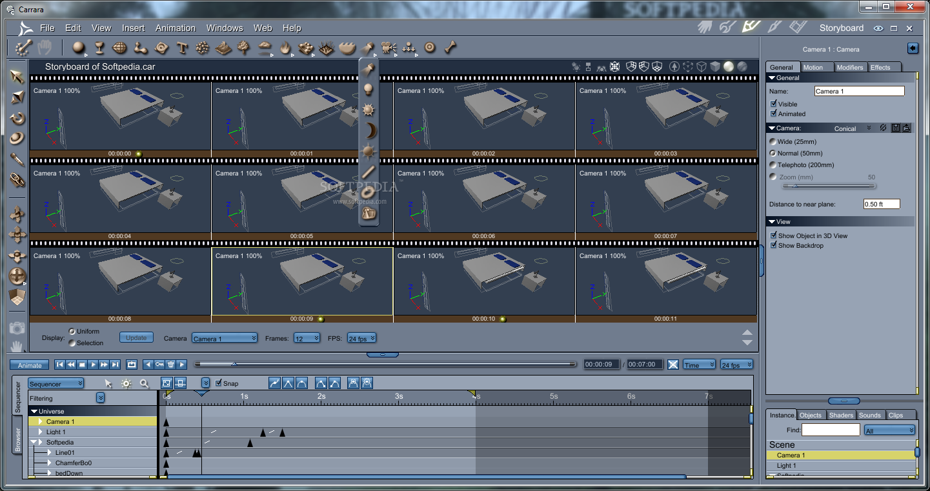Open the Shaders tab in bottom panel
The height and width of the screenshot is (491, 930).
click(x=841, y=415)
